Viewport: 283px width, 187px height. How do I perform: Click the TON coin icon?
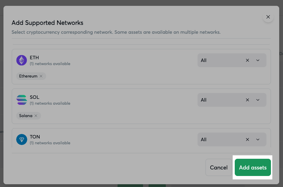[x=22, y=139]
